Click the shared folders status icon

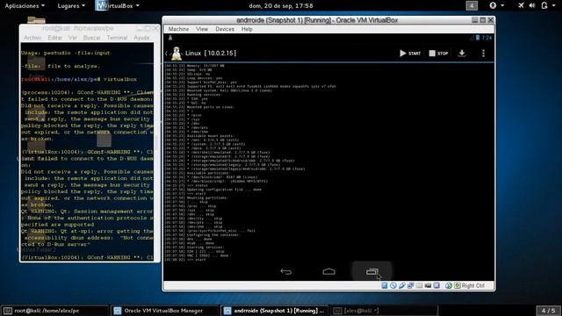point(419,285)
